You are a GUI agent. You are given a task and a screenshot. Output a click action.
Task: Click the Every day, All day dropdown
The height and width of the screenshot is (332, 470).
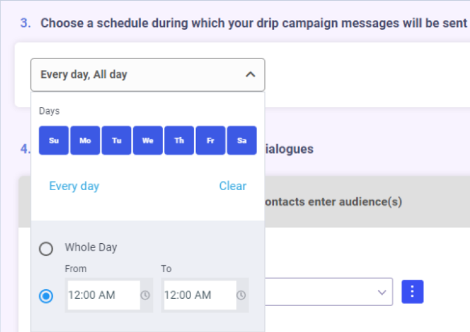pyautogui.click(x=139, y=75)
